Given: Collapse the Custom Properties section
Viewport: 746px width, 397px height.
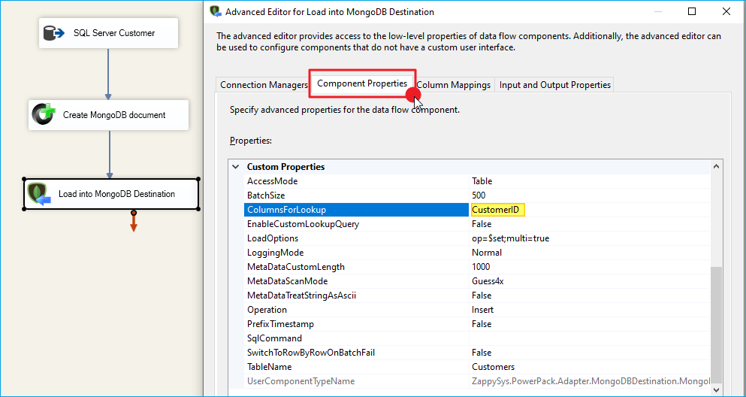Looking at the screenshot, I should (x=236, y=167).
